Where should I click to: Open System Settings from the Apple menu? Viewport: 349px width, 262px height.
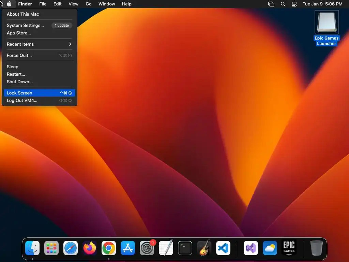point(40,25)
